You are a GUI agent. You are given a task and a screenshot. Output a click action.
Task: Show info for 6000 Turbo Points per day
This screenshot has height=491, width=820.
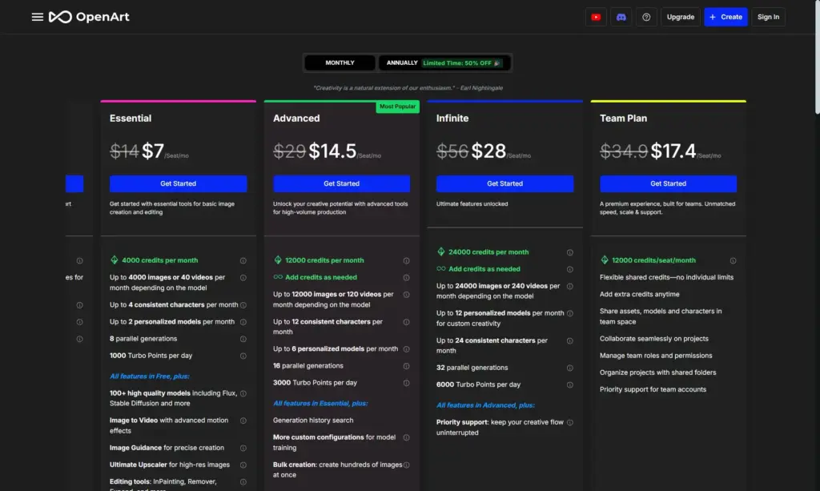(570, 384)
